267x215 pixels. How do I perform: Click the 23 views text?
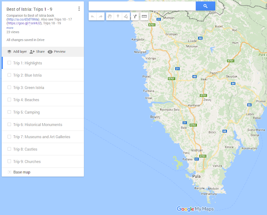tap(13, 32)
